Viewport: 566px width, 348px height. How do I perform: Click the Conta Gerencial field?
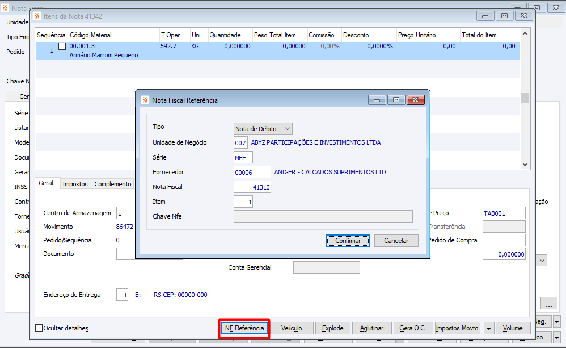(326, 267)
